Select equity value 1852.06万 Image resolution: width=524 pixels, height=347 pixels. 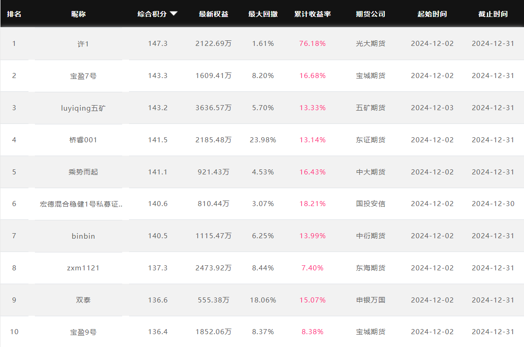pyautogui.click(x=214, y=332)
